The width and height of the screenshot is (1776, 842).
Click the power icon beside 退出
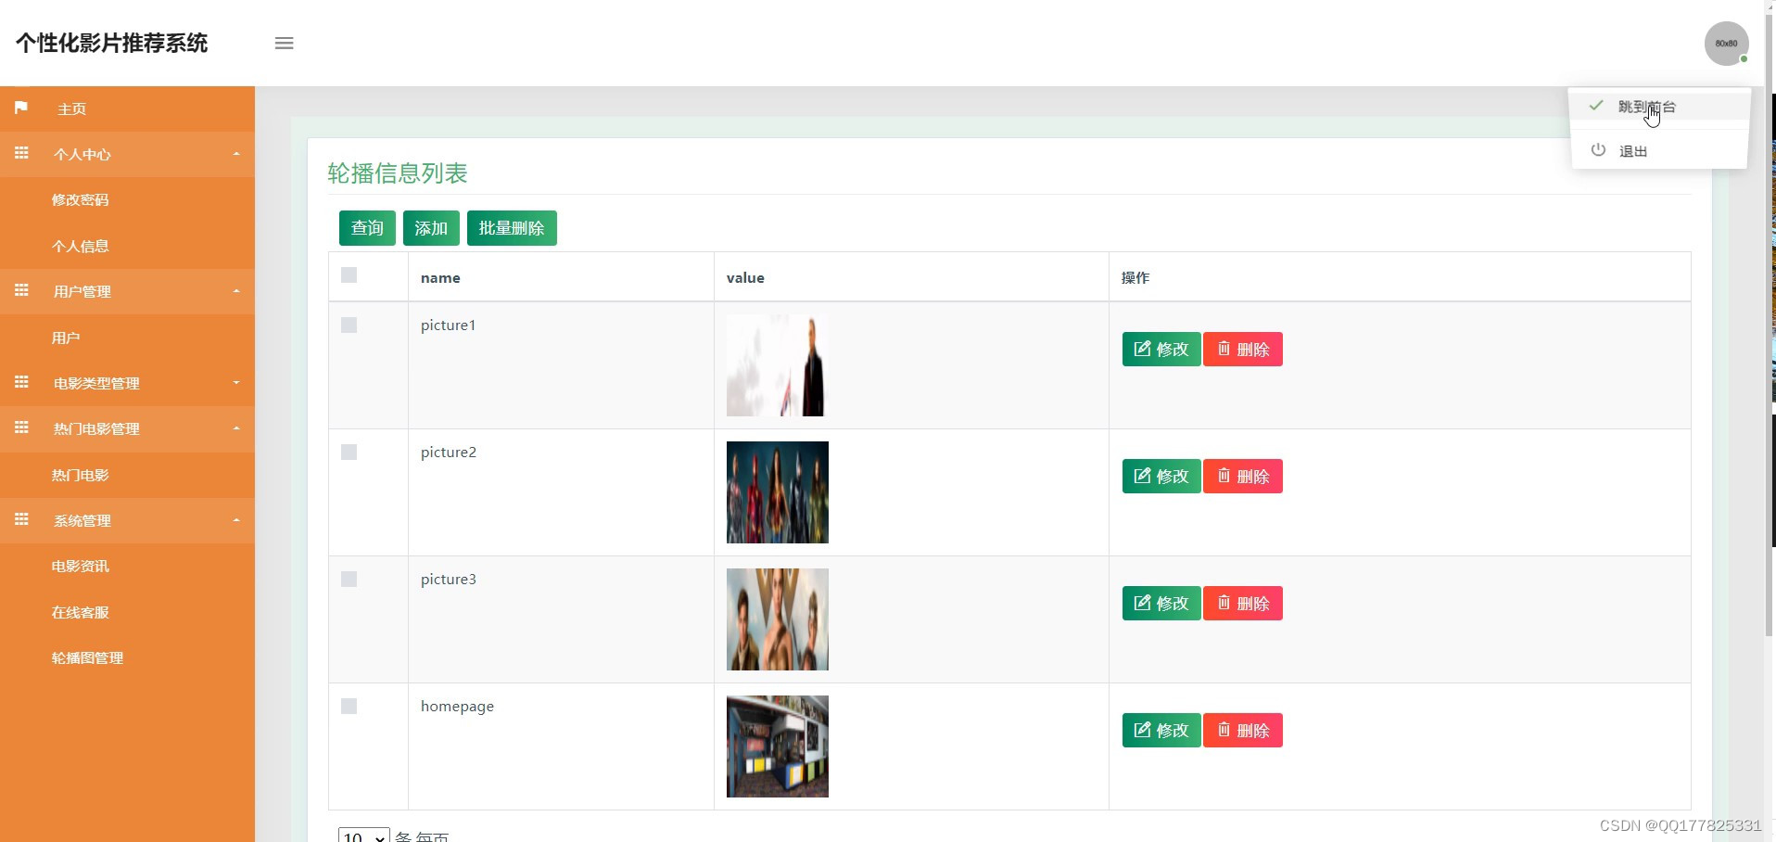tap(1598, 150)
